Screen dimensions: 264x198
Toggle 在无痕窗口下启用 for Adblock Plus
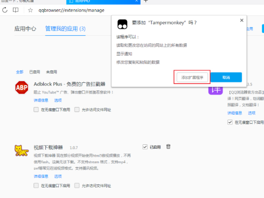[x=36, y=110]
